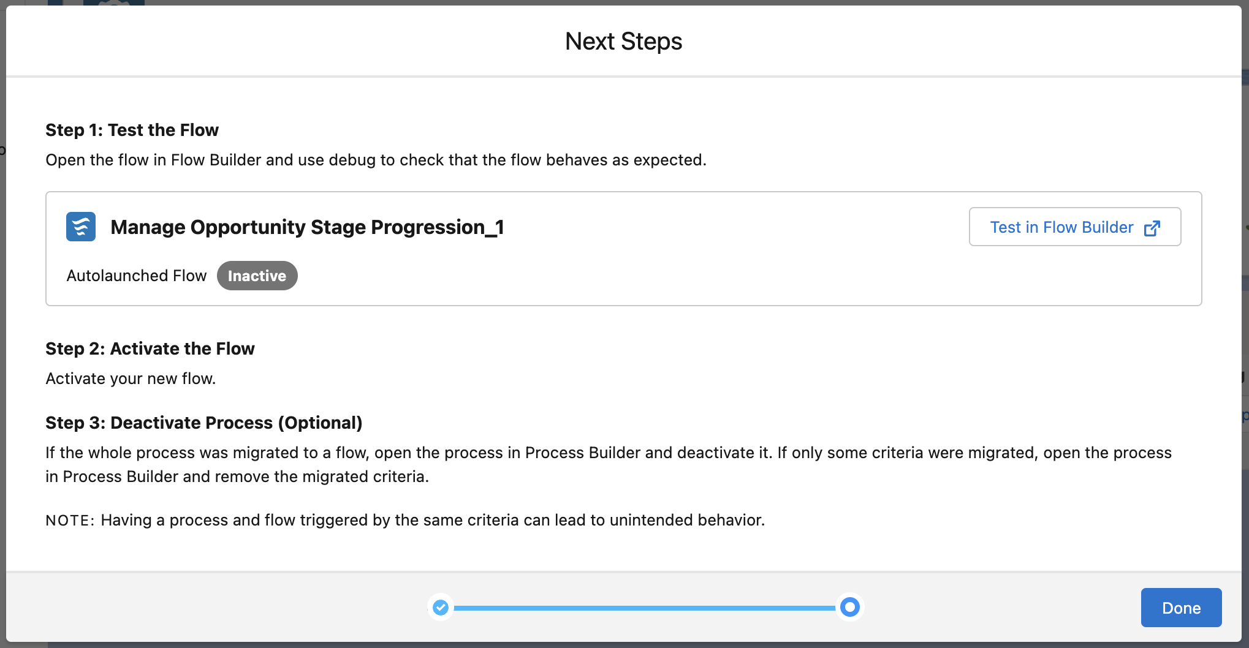
Task: Click the Next Steps dialog title
Action: (x=623, y=41)
